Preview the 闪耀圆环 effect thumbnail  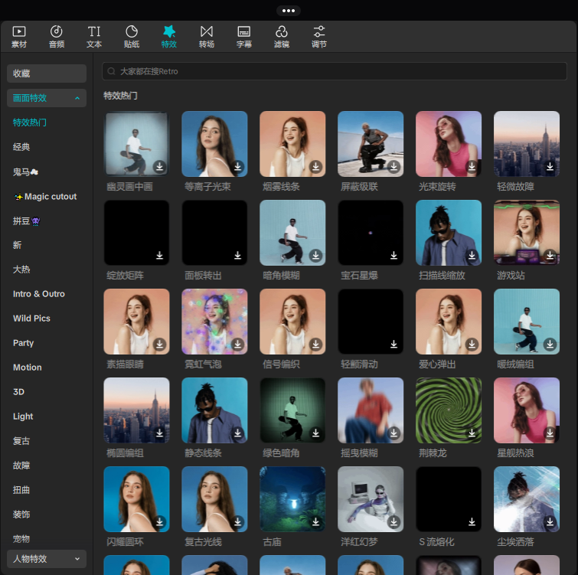click(x=136, y=499)
